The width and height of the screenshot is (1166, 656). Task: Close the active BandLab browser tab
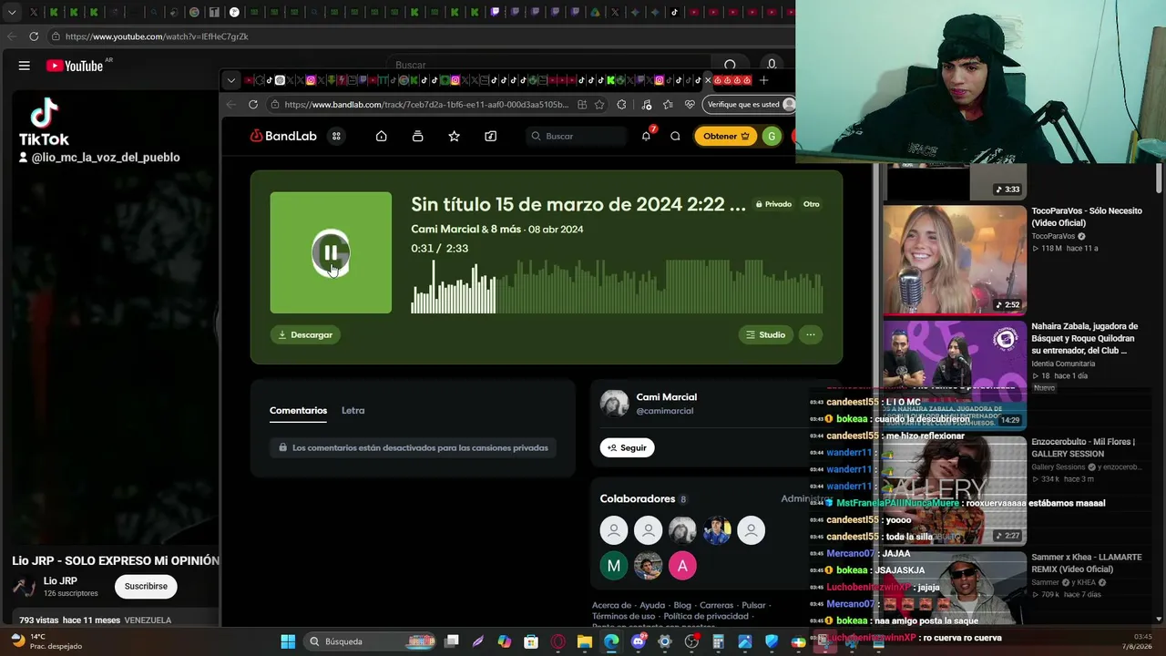pyautogui.click(x=708, y=80)
